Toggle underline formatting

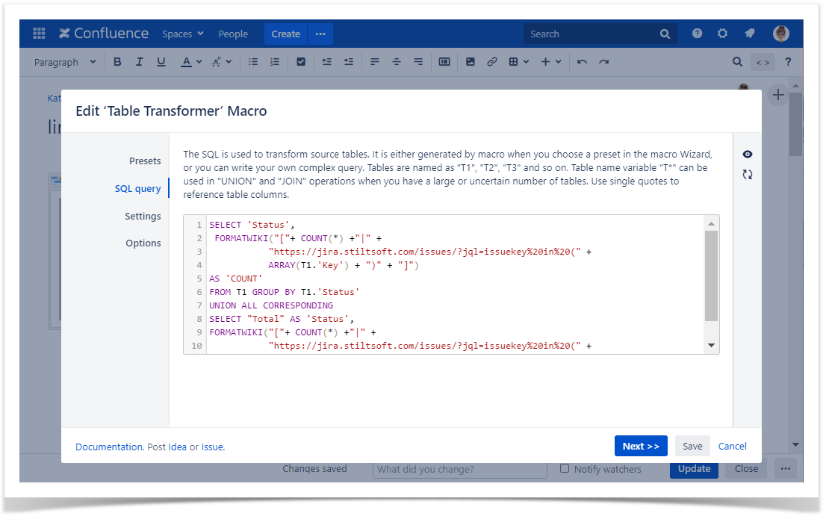[x=161, y=62]
